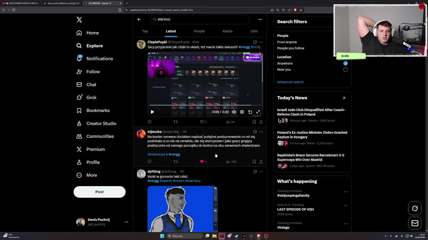
Task: Open Denis Puchcij account menu
Action: [126, 222]
